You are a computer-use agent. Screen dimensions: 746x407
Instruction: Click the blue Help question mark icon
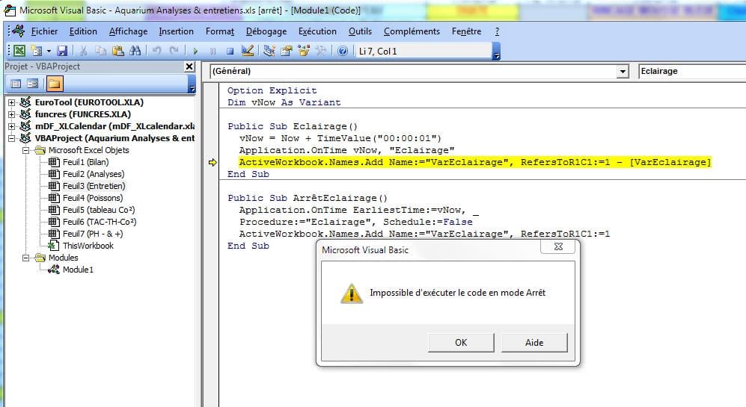pos(343,51)
